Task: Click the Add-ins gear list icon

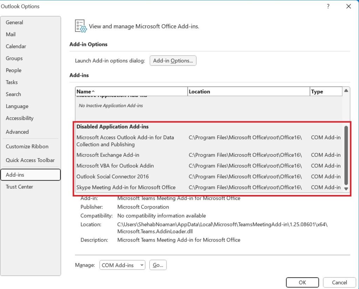Action: [x=81, y=26]
